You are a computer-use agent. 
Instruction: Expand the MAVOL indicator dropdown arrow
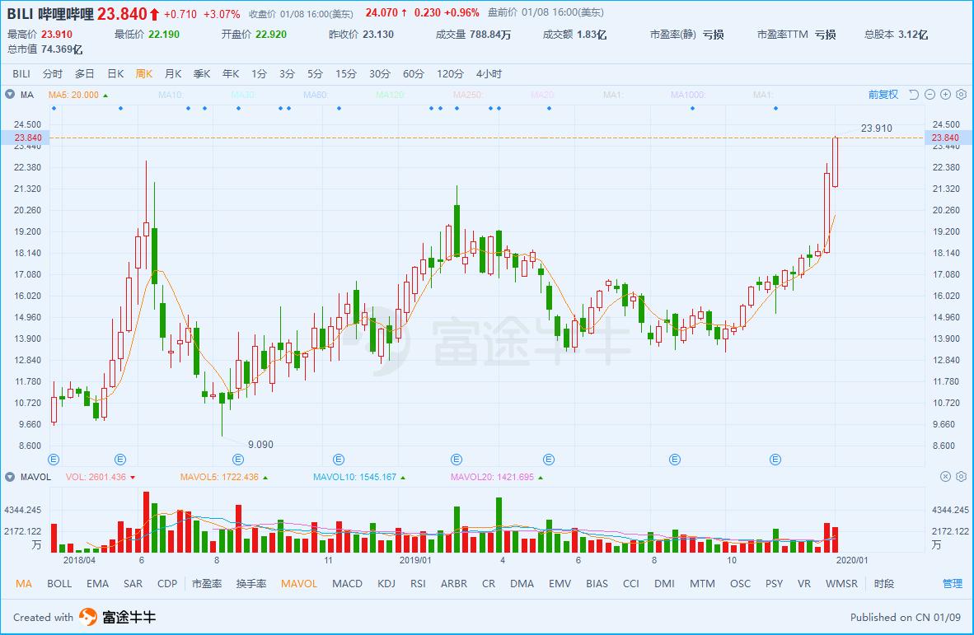[10, 477]
